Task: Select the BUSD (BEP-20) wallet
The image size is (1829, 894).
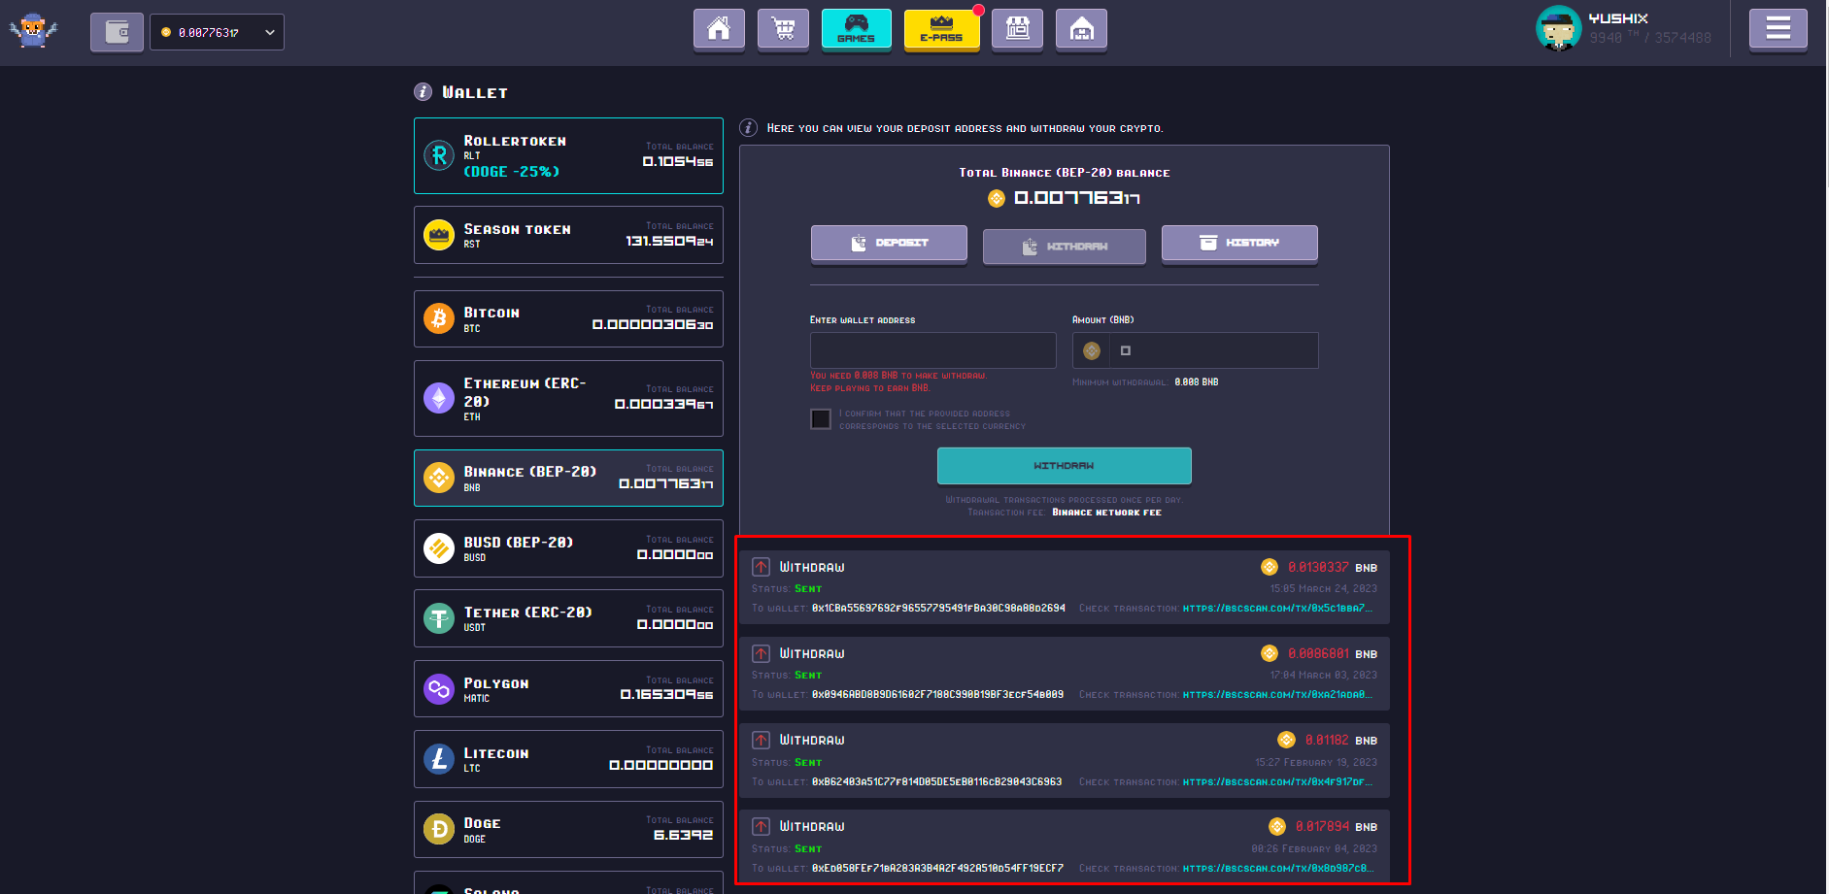Action: [568, 548]
